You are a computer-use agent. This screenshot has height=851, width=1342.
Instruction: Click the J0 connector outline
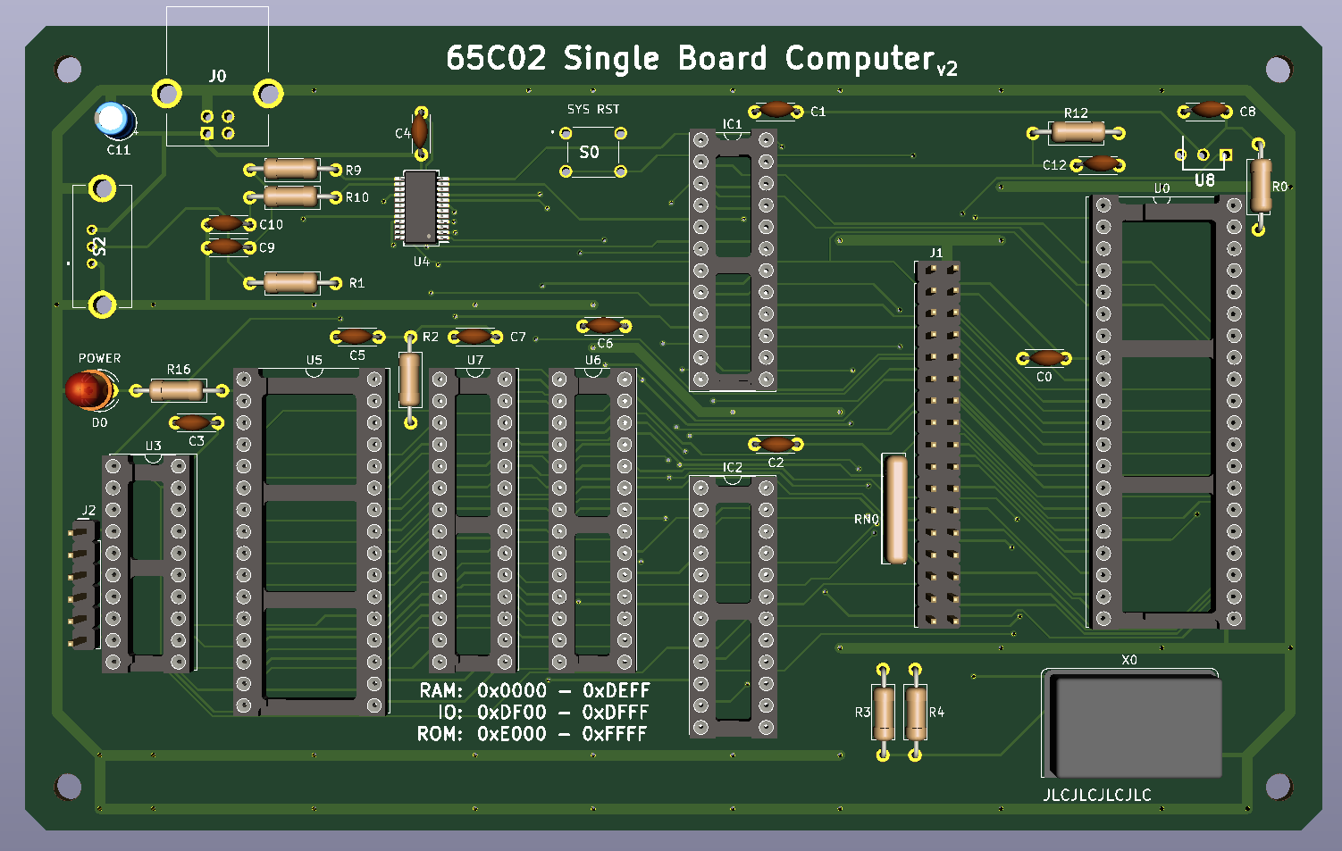pos(217,77)
